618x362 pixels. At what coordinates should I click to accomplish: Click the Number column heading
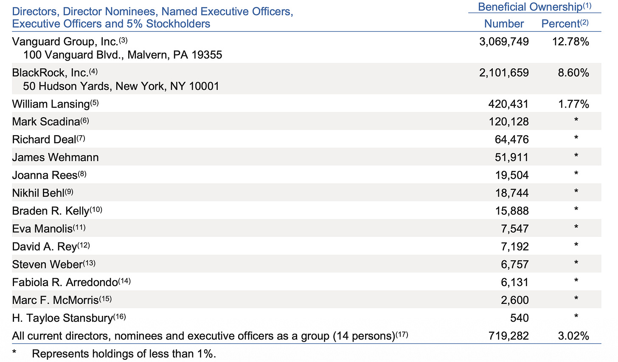(504, 24)
